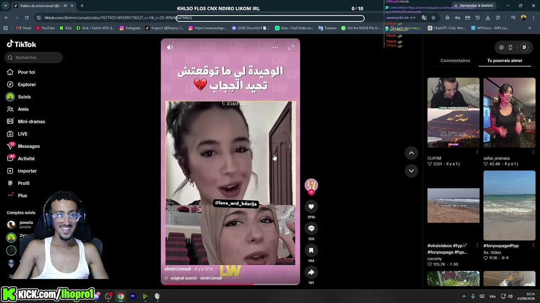Viewport: 540px width, 303px height.
Task: Open the pooxta followed account
Action: click(20, 224)
